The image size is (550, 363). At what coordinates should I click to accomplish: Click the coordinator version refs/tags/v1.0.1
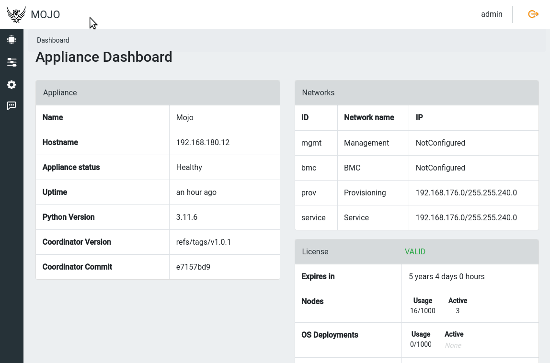(x=204, y=242)
